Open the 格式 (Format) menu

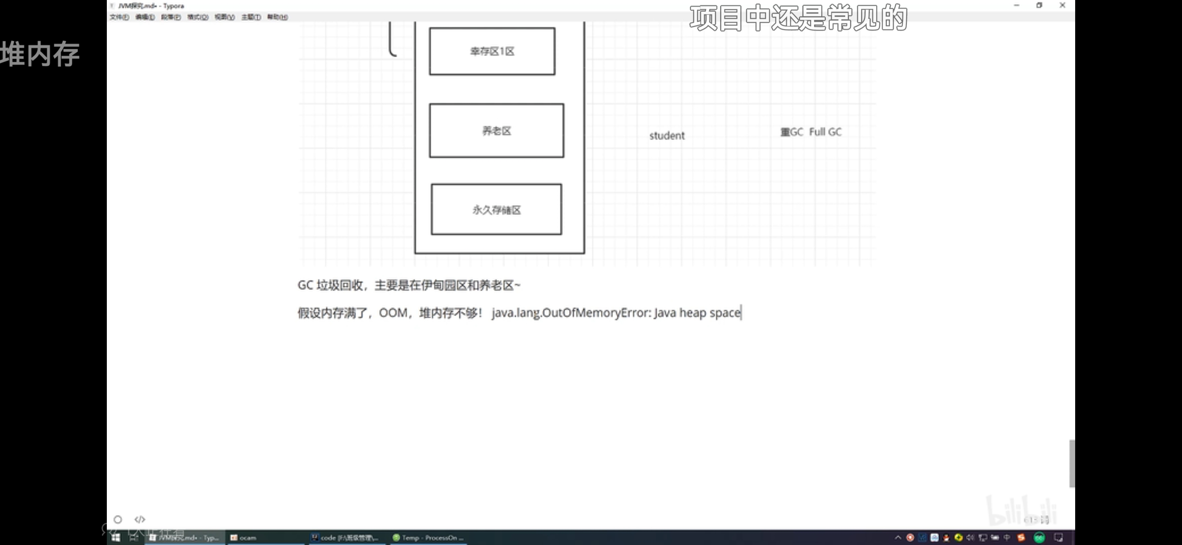[x=197, y=17]
